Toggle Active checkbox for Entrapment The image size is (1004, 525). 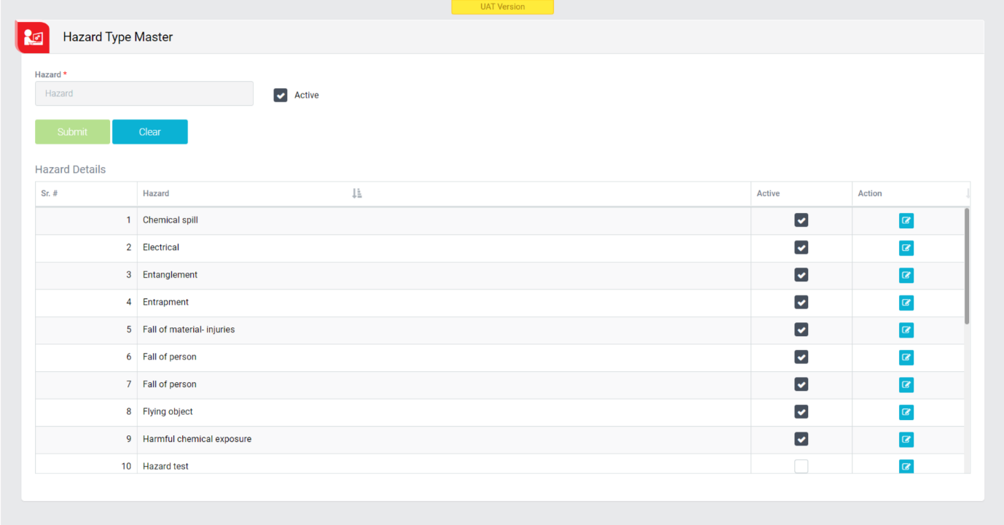pyautogui.click(x=801, y=302)
